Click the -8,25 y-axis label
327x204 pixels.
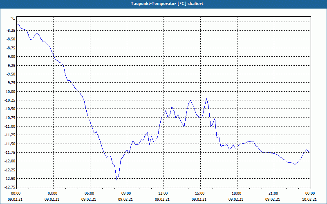coord(11,30)
